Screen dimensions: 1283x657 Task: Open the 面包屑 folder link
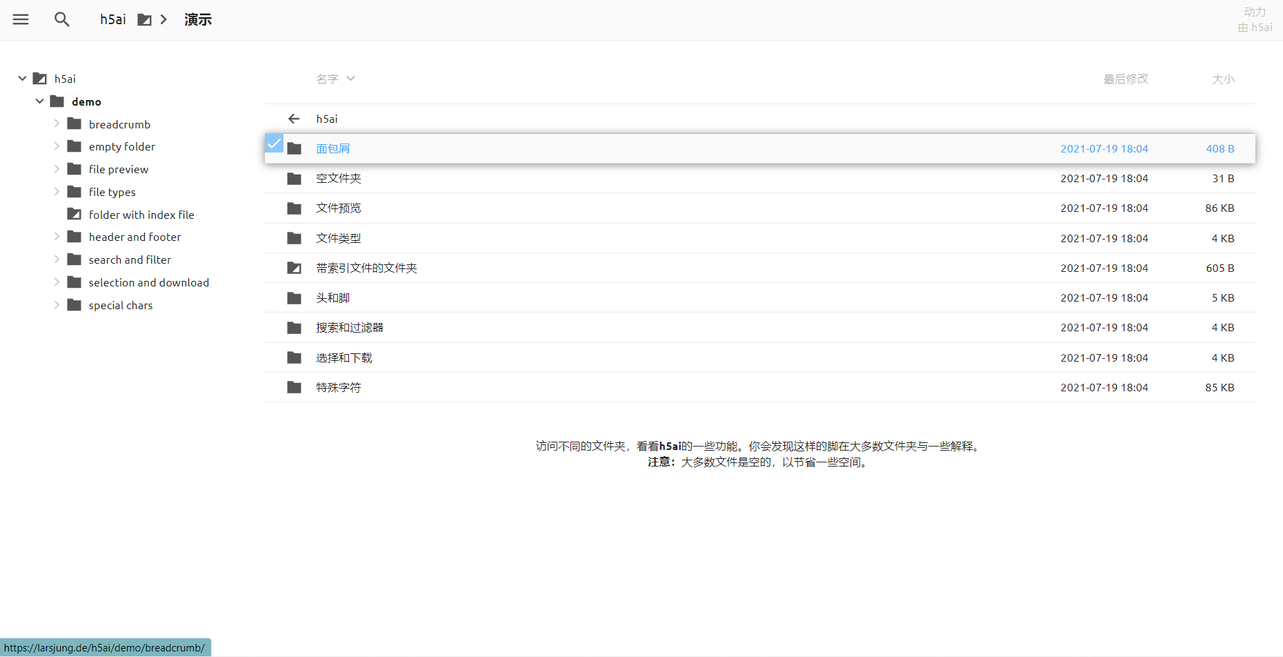333,148
